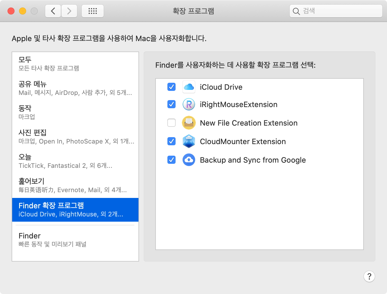387x294 pixels.
Task: Switch to the 오늘 category
Action: tap(75, 161)
